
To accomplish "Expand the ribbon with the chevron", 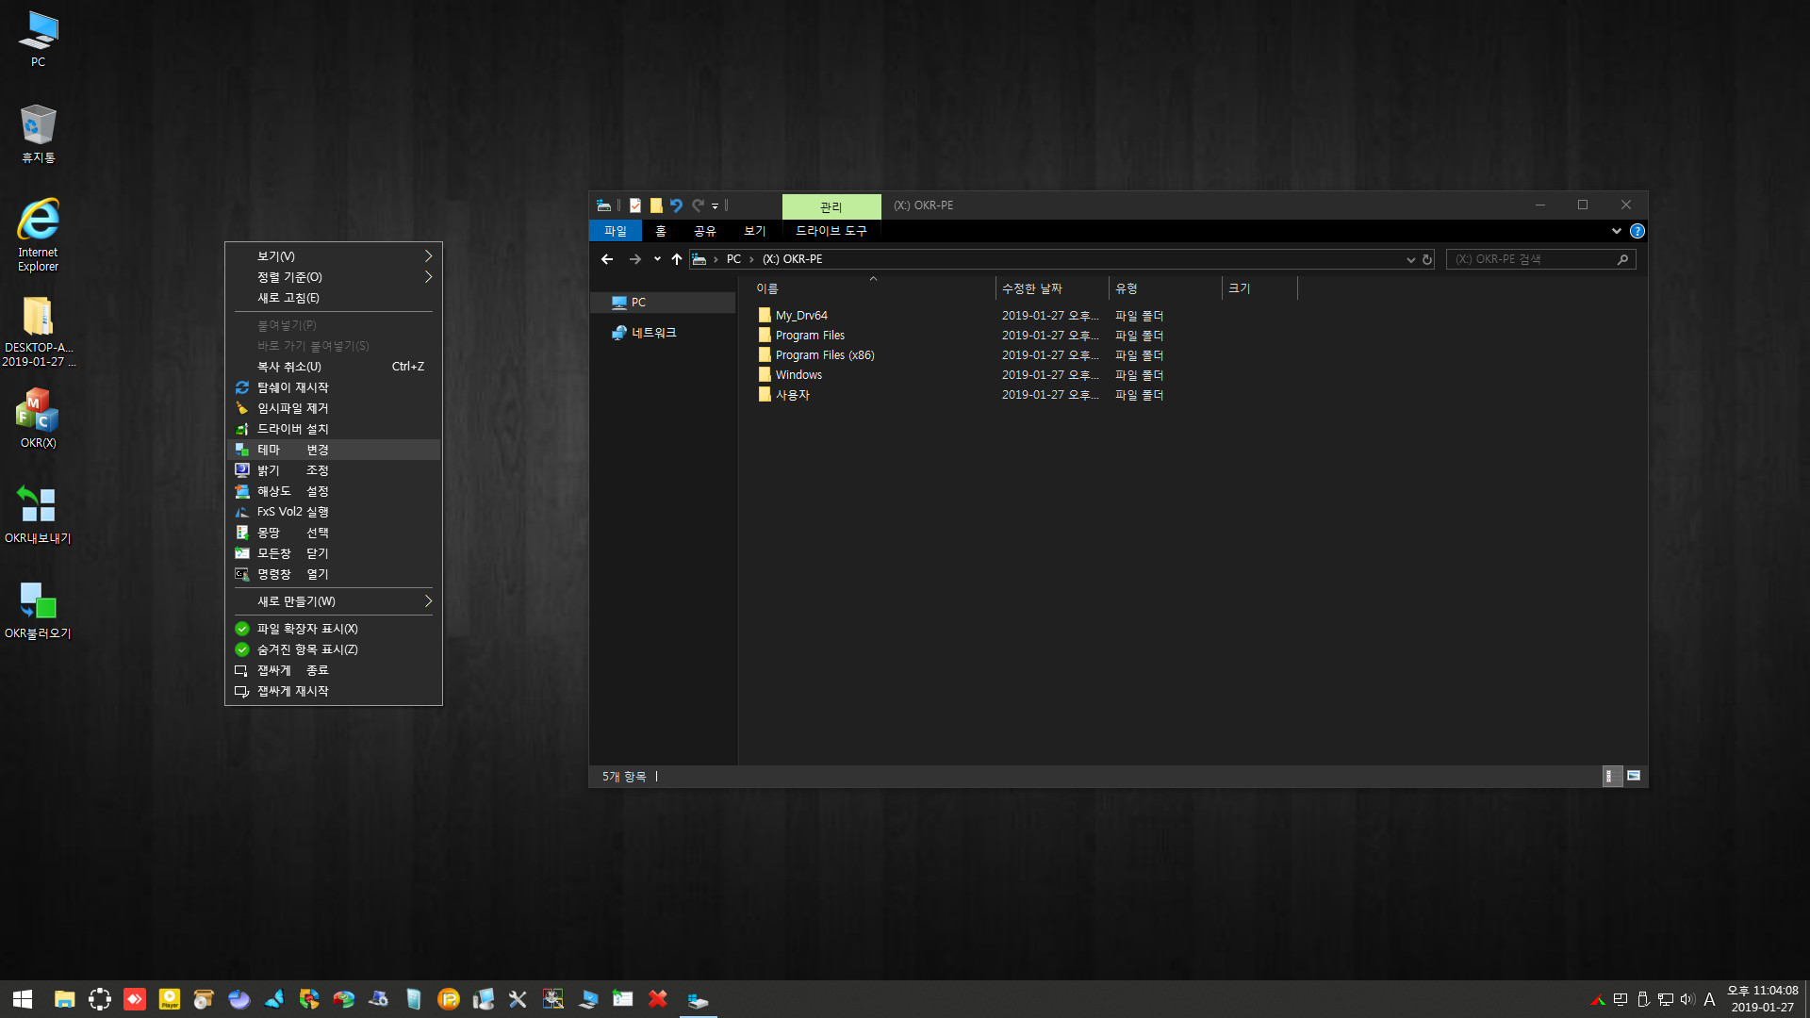I will click(x=1617, y=231).
